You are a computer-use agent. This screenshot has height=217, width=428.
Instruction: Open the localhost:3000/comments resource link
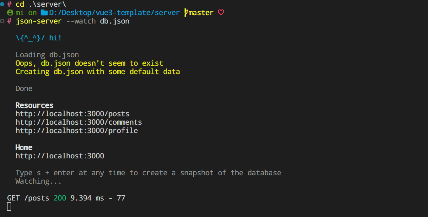point(79,122)
